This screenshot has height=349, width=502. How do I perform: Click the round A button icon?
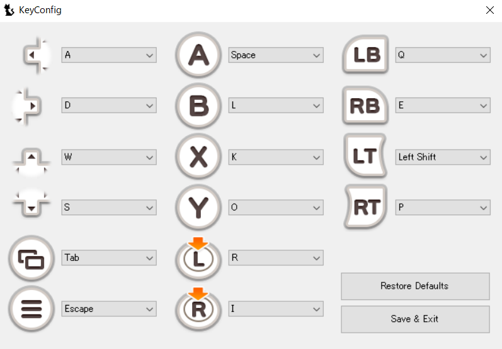click(x=198, y=55)
